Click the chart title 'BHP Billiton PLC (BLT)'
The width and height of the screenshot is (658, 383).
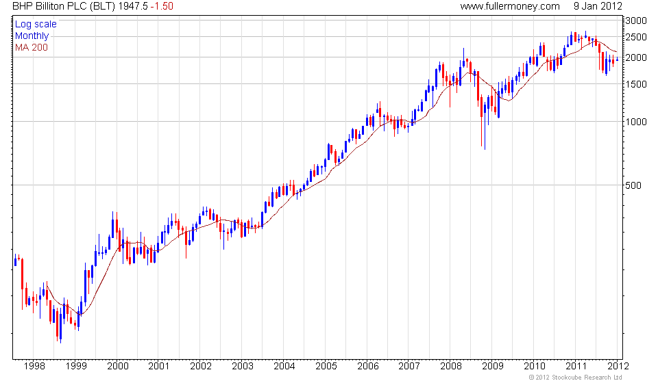(x=63, y=6)
